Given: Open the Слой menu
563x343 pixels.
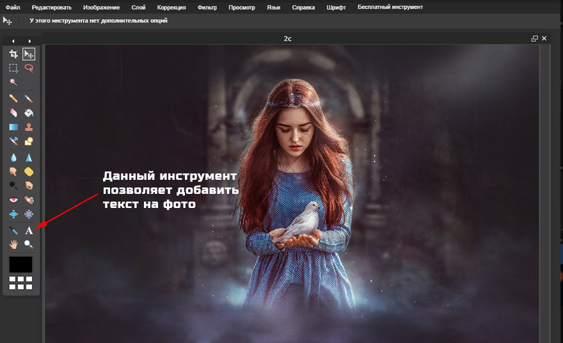Looking at the screenshot, I should point(139,7).
